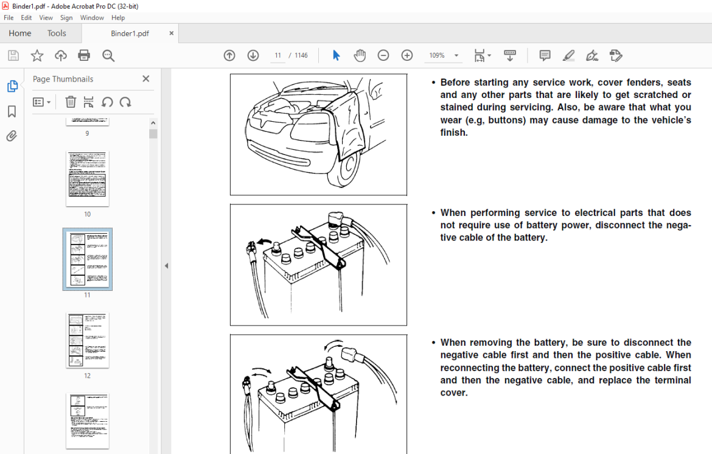Rotate page clockwise

coord(125,102)
